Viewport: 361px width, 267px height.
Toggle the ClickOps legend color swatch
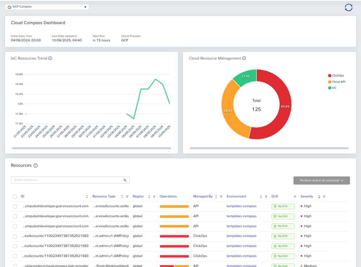coord(330,76)
